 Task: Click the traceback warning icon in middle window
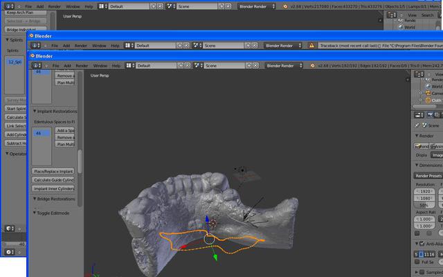[311, 45]
